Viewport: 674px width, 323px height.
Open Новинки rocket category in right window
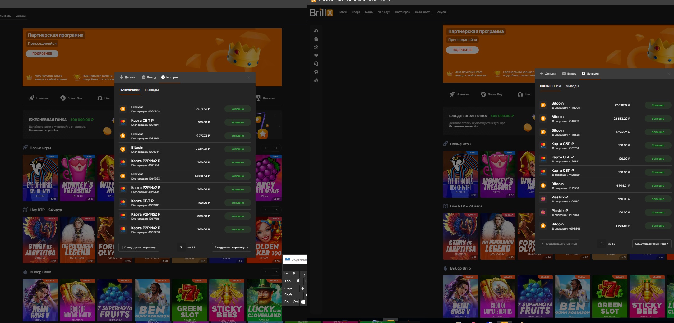point(459,94)
